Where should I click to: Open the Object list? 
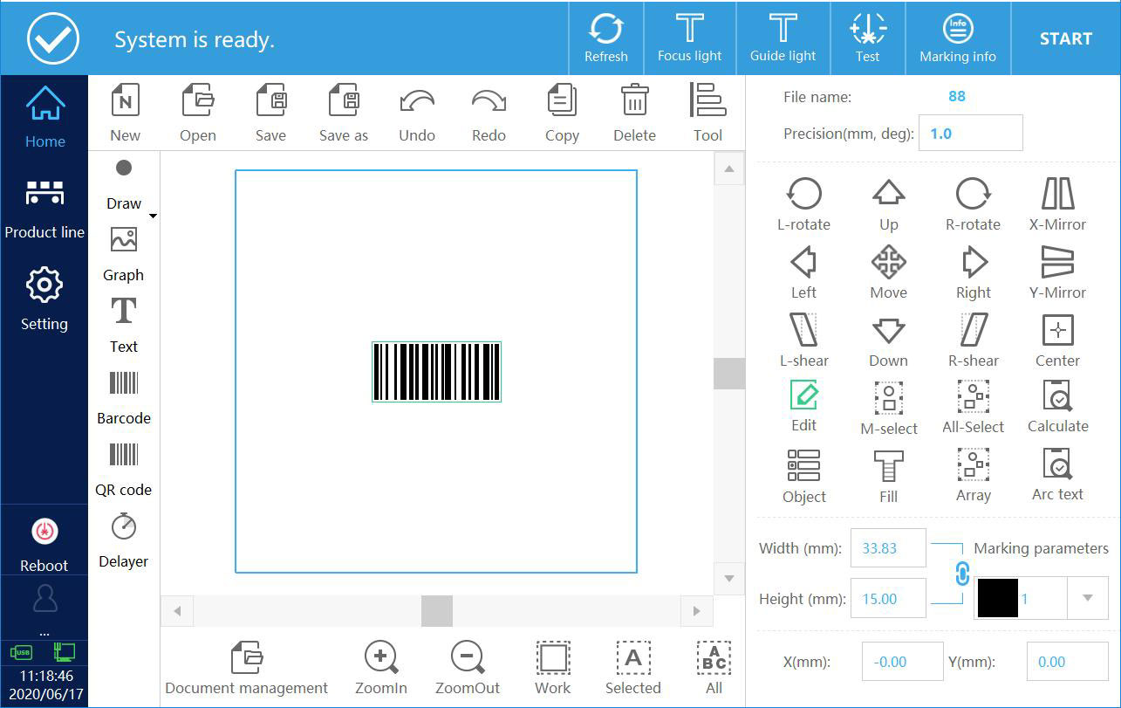(803, 477)
